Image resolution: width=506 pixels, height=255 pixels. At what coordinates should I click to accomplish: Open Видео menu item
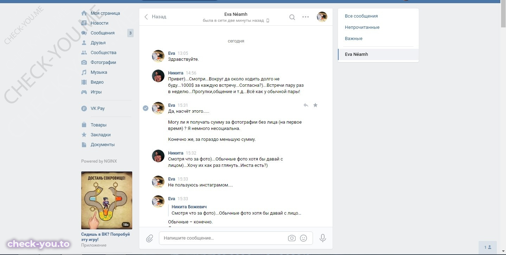pyautogui.click(x=97, y=82)
